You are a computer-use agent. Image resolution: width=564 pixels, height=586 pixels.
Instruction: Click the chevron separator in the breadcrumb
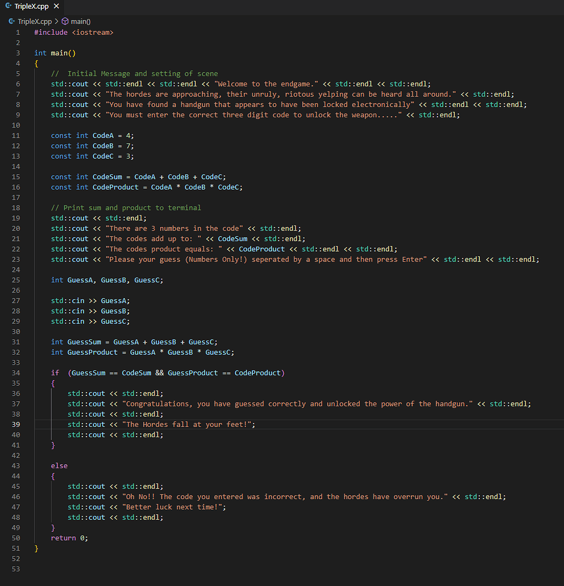pos(57,21)
